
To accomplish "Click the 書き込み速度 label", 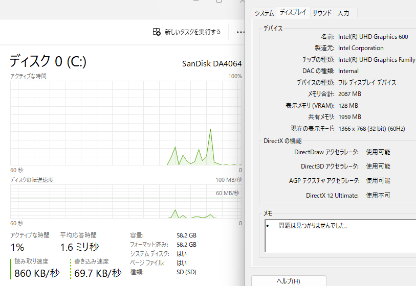I will (92, 261).
